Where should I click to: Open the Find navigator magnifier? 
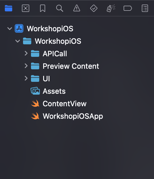pos(60,8)
